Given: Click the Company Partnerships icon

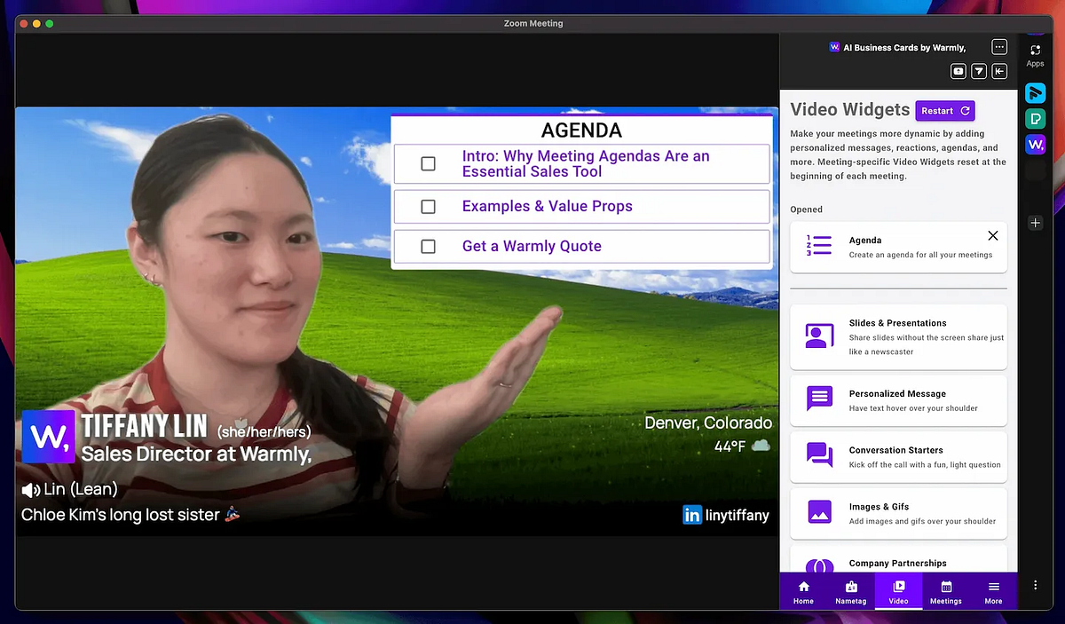Looking at the screenshot, I should [818, 565].
